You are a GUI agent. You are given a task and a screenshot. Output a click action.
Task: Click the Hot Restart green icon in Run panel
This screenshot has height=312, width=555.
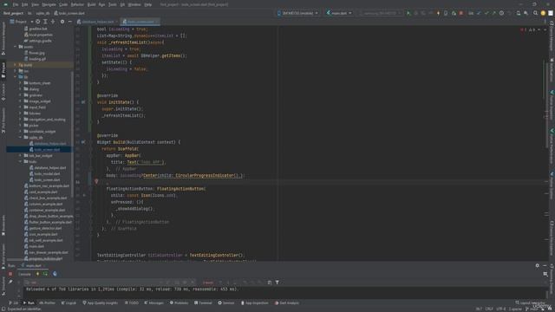pos(46,274)
